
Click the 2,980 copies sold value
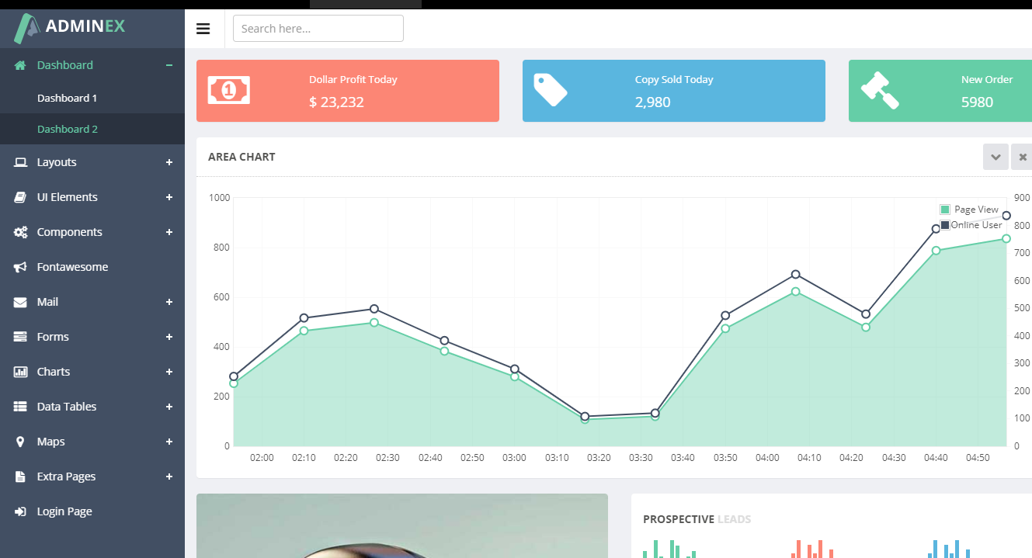pos(652,102)
